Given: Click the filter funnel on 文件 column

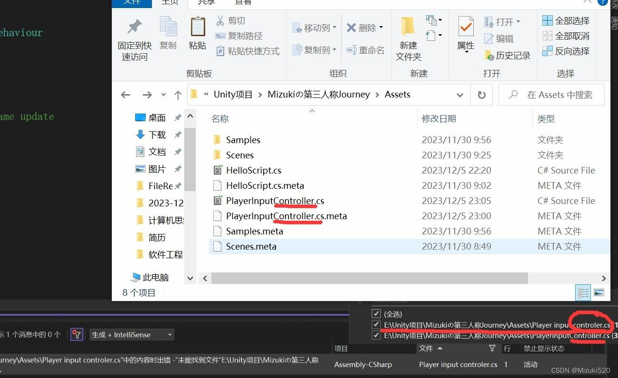Looking at the screenshot, I should click(493, 349).
